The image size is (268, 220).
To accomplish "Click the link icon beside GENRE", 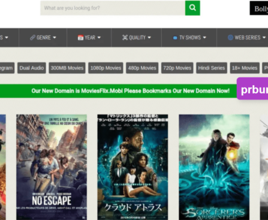I will 32,38.
